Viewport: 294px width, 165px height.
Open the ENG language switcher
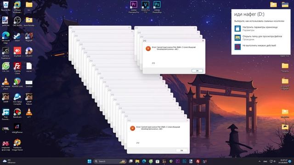[265, 161]
